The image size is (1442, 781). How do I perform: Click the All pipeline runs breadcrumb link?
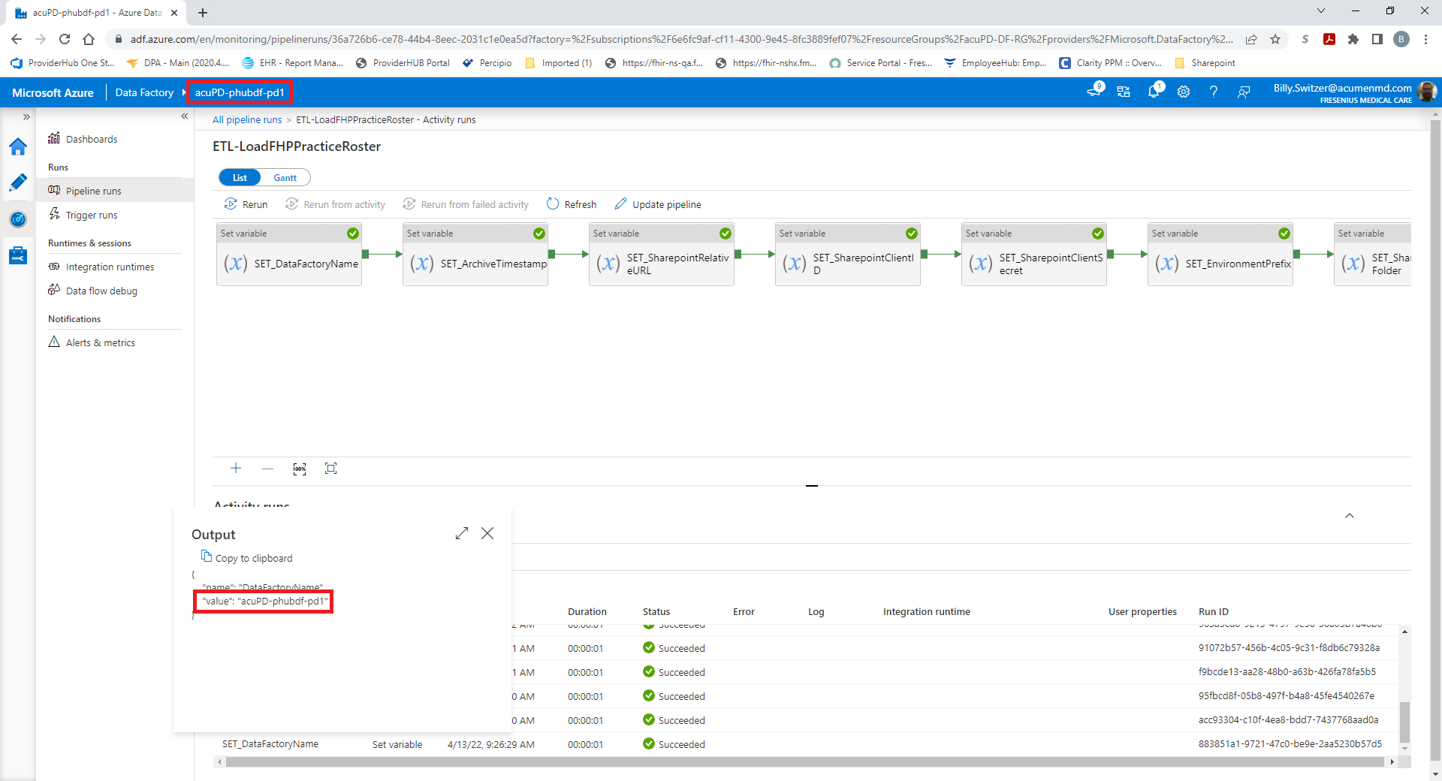[x=246, y=119]
